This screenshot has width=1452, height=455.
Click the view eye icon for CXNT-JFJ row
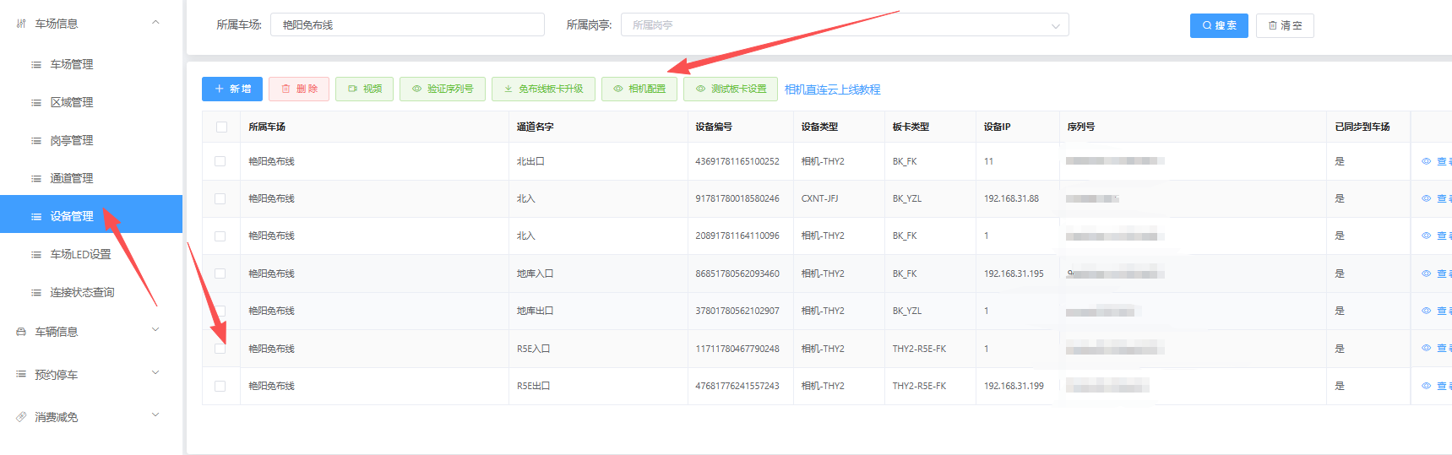1426,198
